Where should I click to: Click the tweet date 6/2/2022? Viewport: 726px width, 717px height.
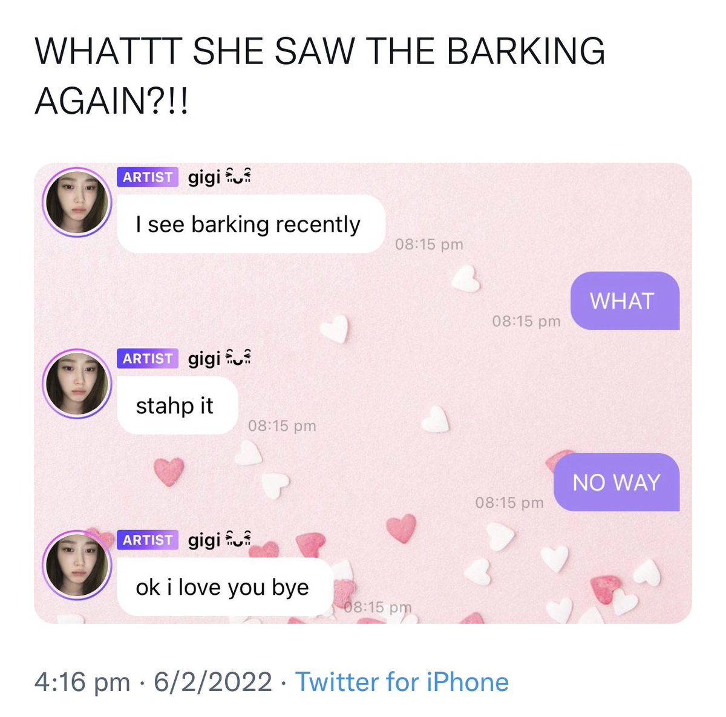pyautogui.click(x=213, y=682)
